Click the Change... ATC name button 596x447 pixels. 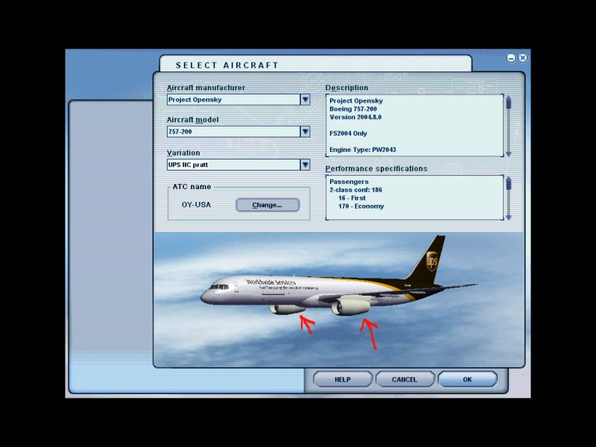tap(267, 205)
